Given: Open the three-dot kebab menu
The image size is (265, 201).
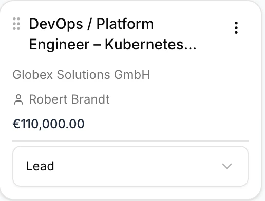Looking at the screenshot, I should [x=236, y=28].
